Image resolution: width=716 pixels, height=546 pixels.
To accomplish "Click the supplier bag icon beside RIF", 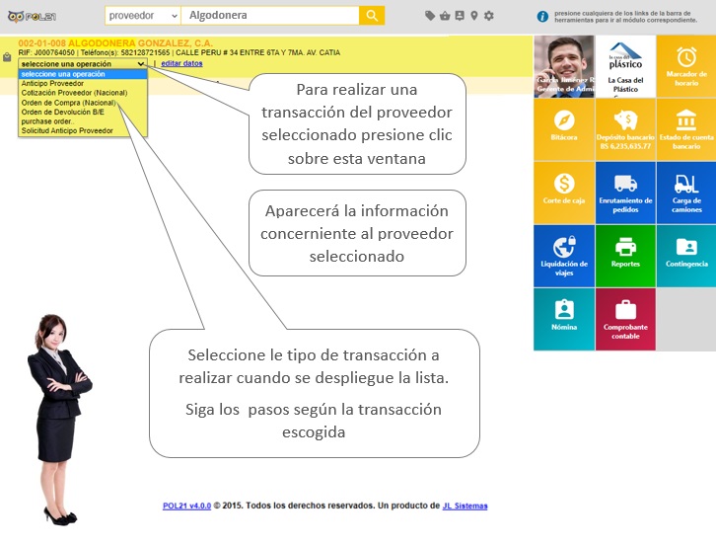I will click(x=7, y=57).
